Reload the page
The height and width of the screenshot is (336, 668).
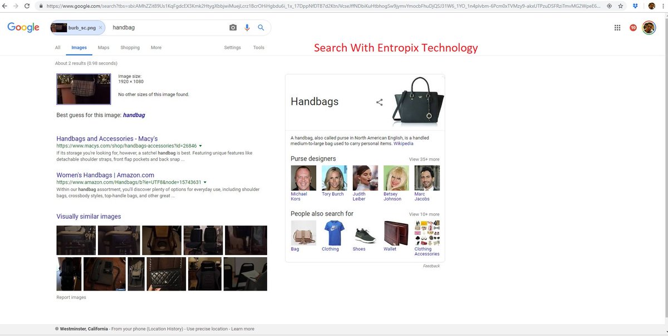tap(27, 6)
